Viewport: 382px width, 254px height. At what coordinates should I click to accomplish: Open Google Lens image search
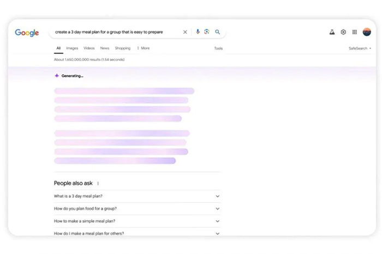(x=207, y=32)
